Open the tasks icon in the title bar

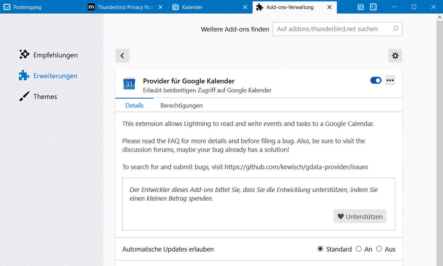[373, 7]
